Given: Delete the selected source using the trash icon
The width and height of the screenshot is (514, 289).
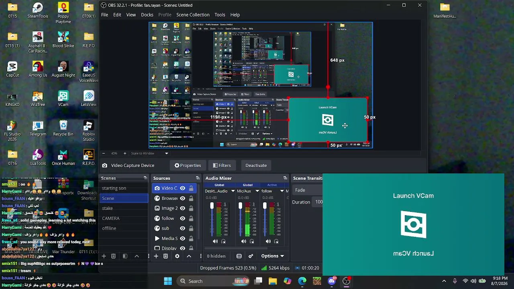Looking at the screenshot, I should pos(165,256).
